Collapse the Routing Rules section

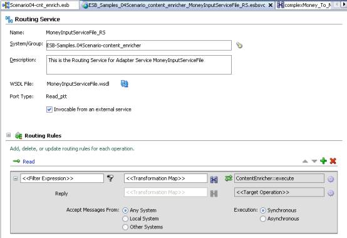pos(8,135)
